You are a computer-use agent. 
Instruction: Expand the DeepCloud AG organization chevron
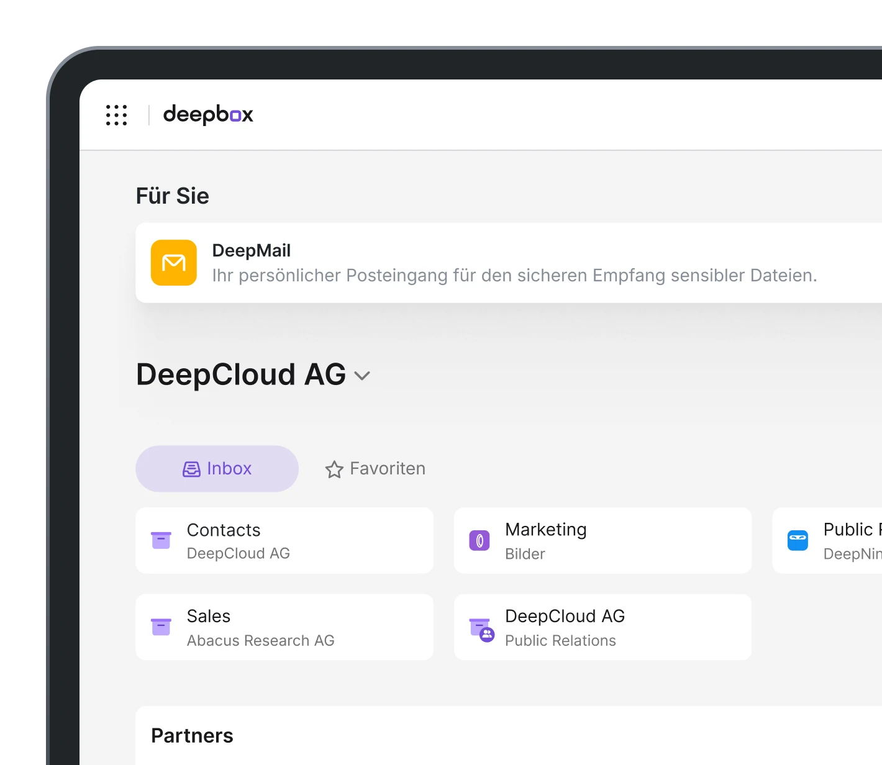(362, 376)
